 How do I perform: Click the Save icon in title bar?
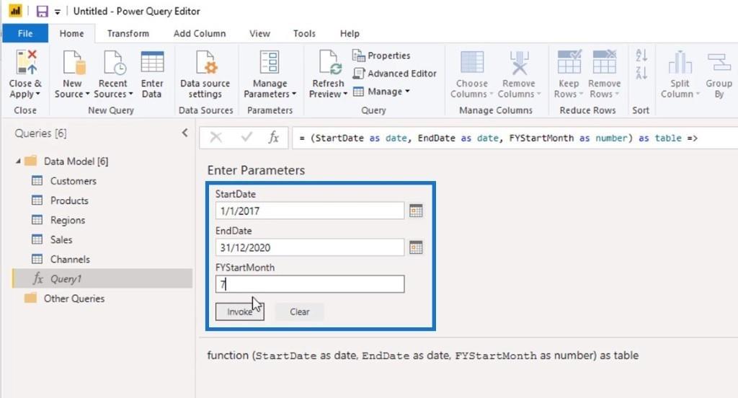pyautogui.click(x=43, y=11)
